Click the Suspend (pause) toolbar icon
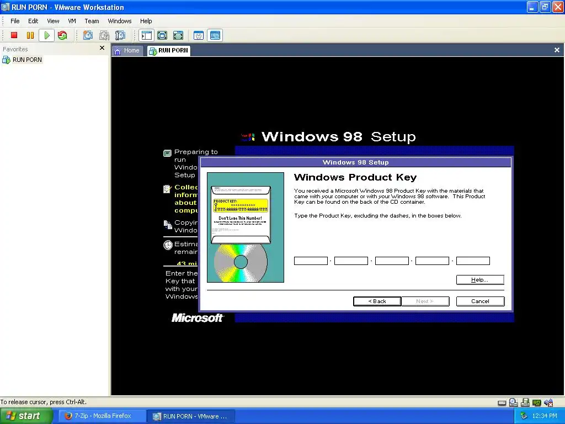 [30, 35]
